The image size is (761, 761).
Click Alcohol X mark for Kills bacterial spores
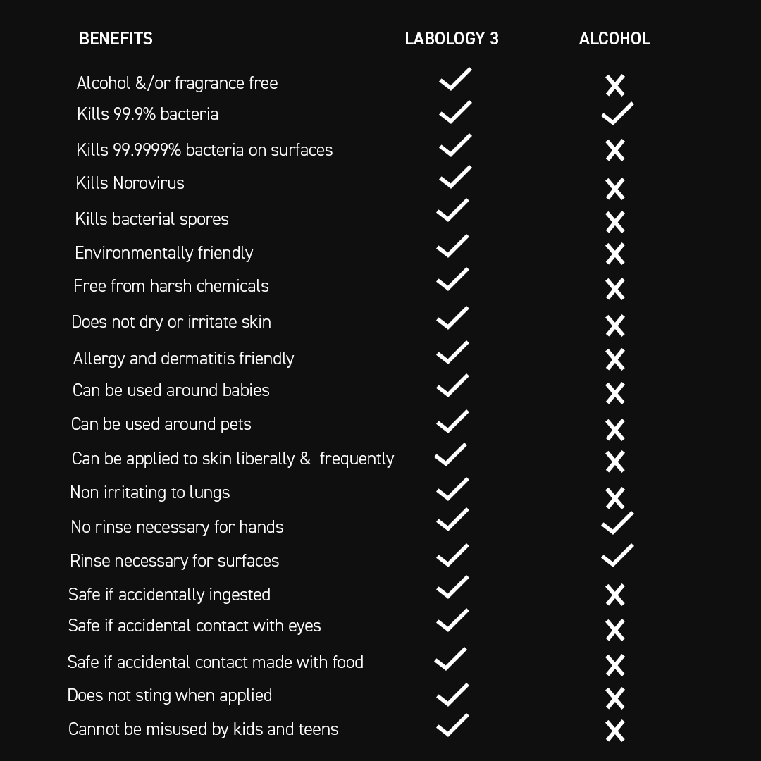[x=615, y=222]
